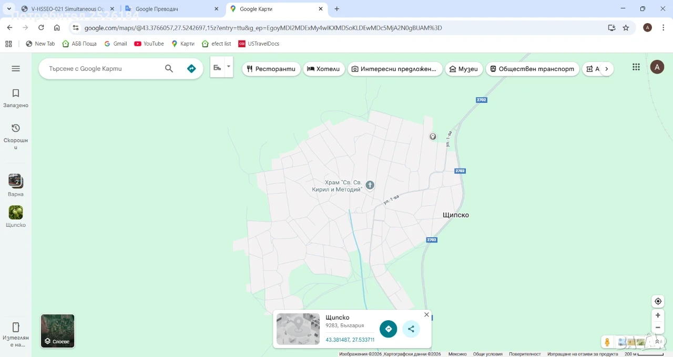Select the Ресторанти category chip
673x357 pixels.
[271, 69]
